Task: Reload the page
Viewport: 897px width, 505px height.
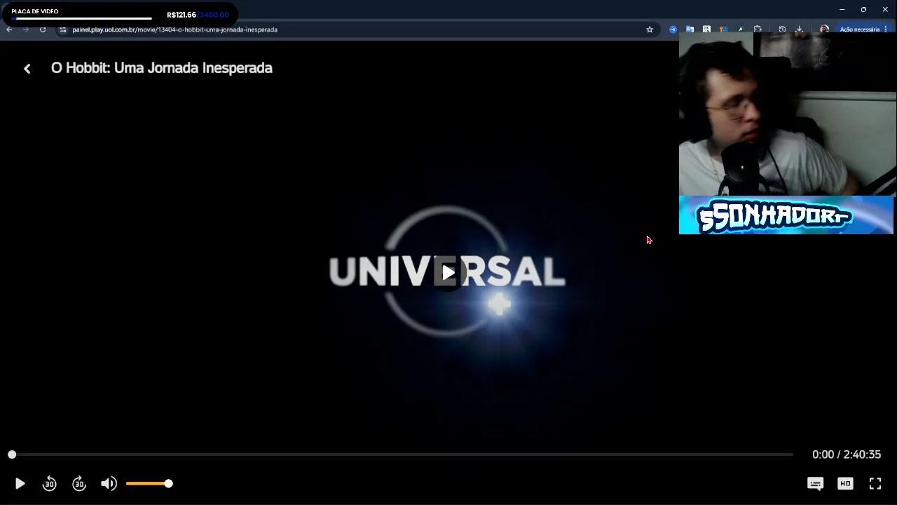Action: (43, 29)
